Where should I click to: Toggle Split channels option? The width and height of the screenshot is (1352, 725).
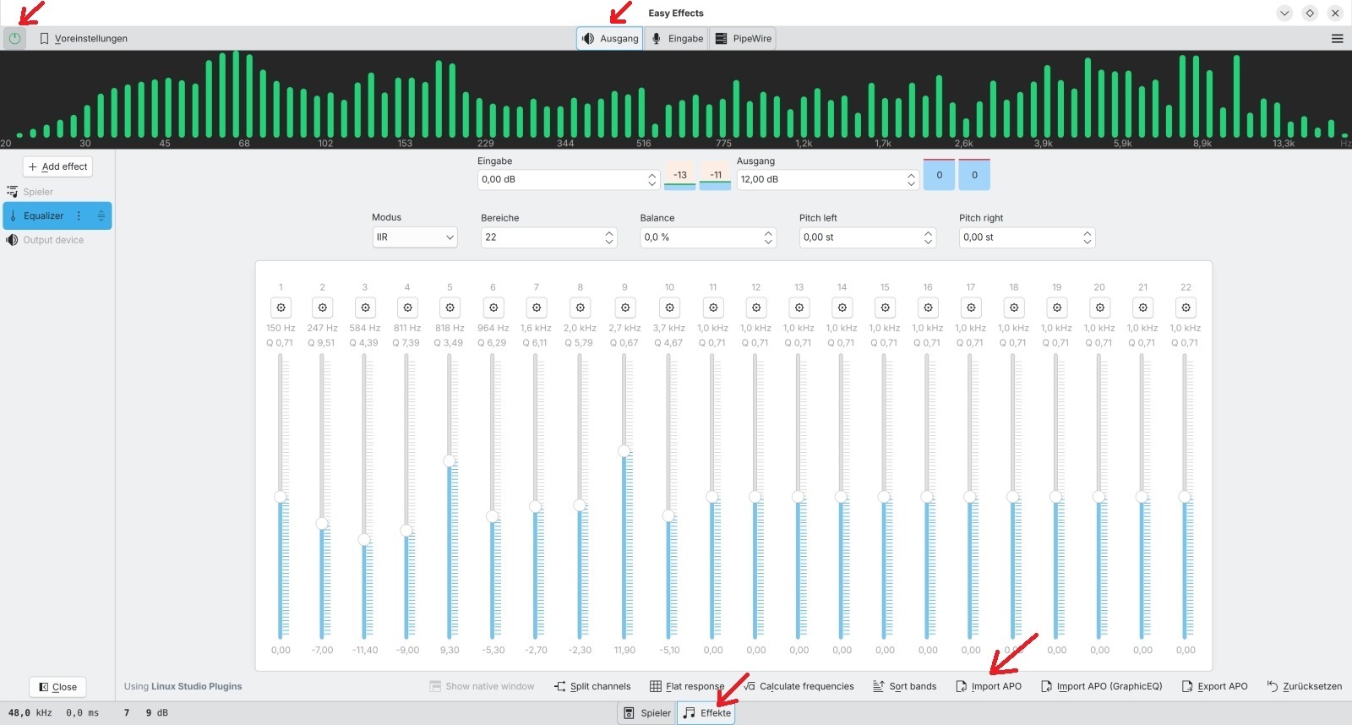pyautogui.click(x=592, y=686)
